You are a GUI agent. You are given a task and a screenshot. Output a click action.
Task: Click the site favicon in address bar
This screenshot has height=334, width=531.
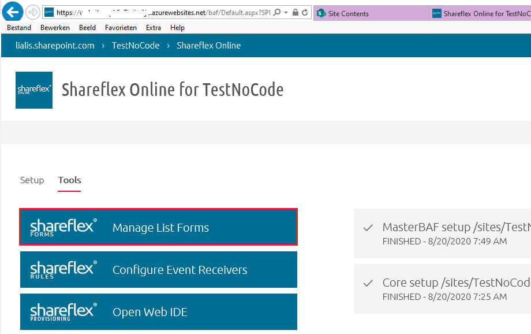pyautogui.click(x=49, y=13)
